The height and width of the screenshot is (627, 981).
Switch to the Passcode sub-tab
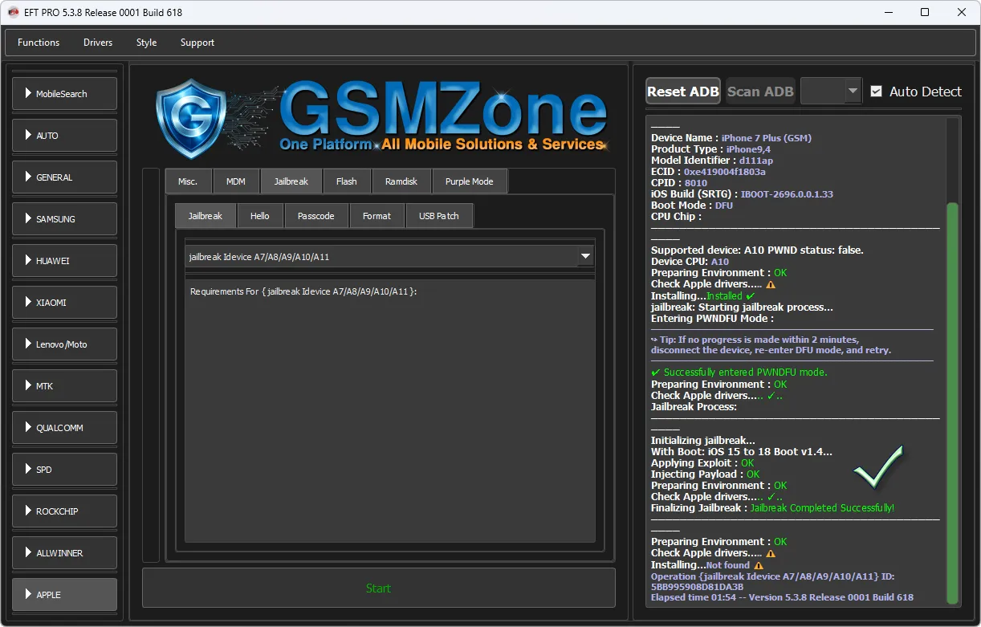click(x=315, y=216)
